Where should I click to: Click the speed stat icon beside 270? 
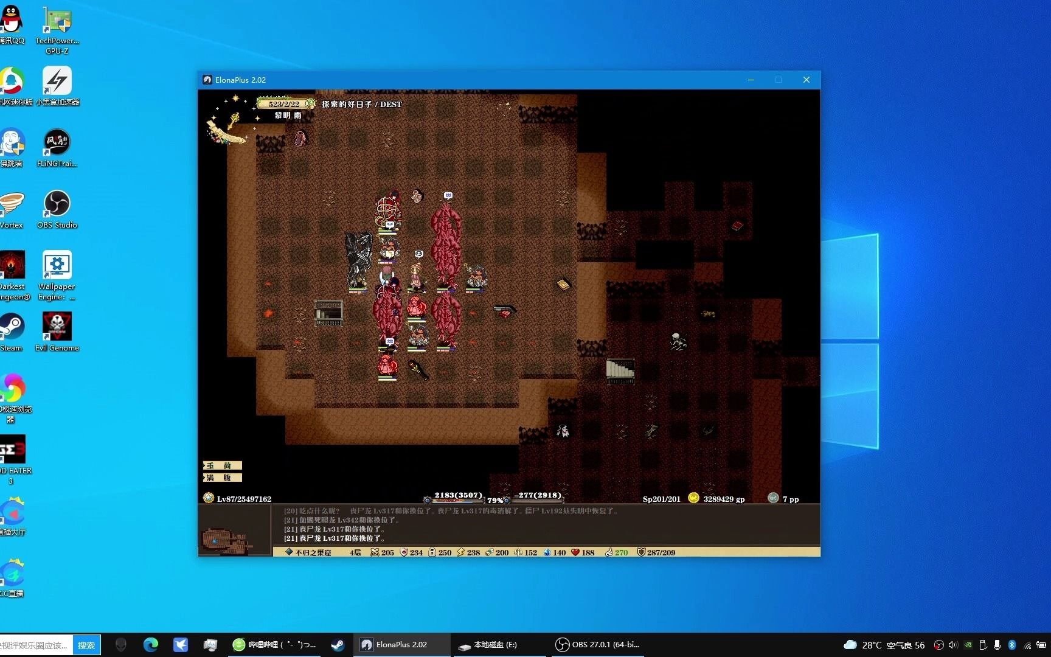[x=609, y=552]
